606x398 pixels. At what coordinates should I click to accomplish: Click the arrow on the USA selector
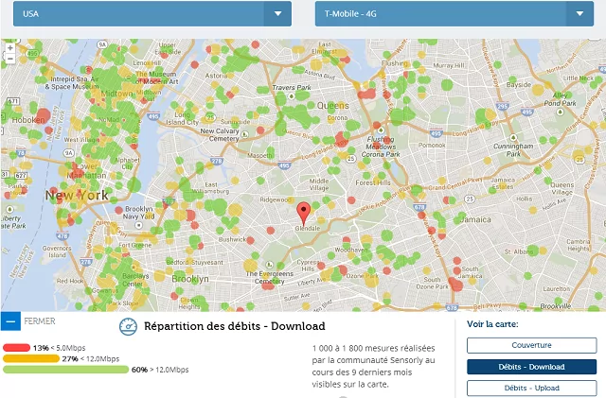[276, 13]
